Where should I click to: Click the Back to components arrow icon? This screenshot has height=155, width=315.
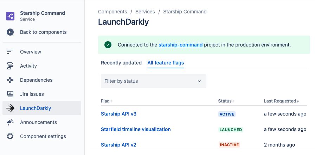10,32
